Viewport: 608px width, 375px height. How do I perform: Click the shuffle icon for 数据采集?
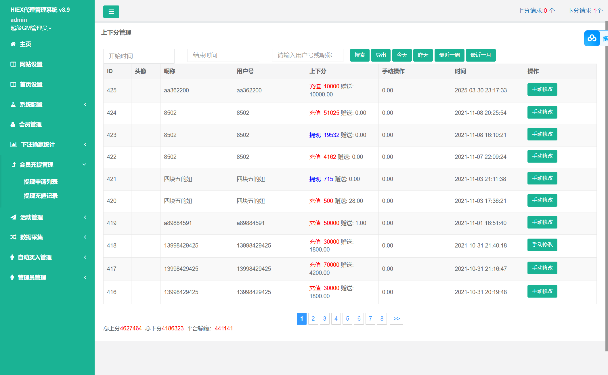[x=13, y=237]
